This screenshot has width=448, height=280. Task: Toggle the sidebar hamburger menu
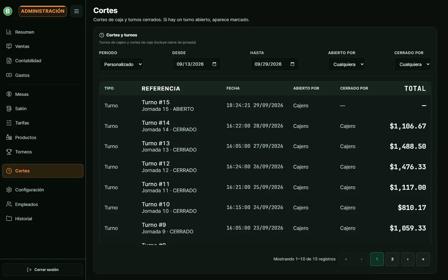(77, 11)
